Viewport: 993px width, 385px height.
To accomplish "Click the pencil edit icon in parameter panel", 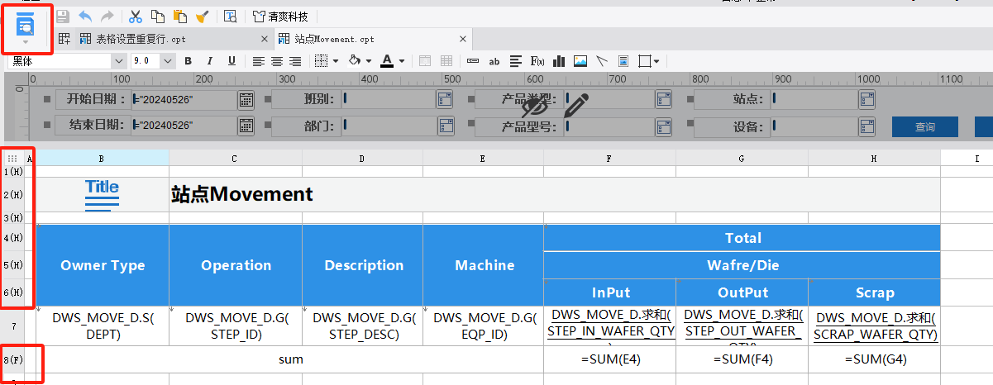I will pos(576,104).
